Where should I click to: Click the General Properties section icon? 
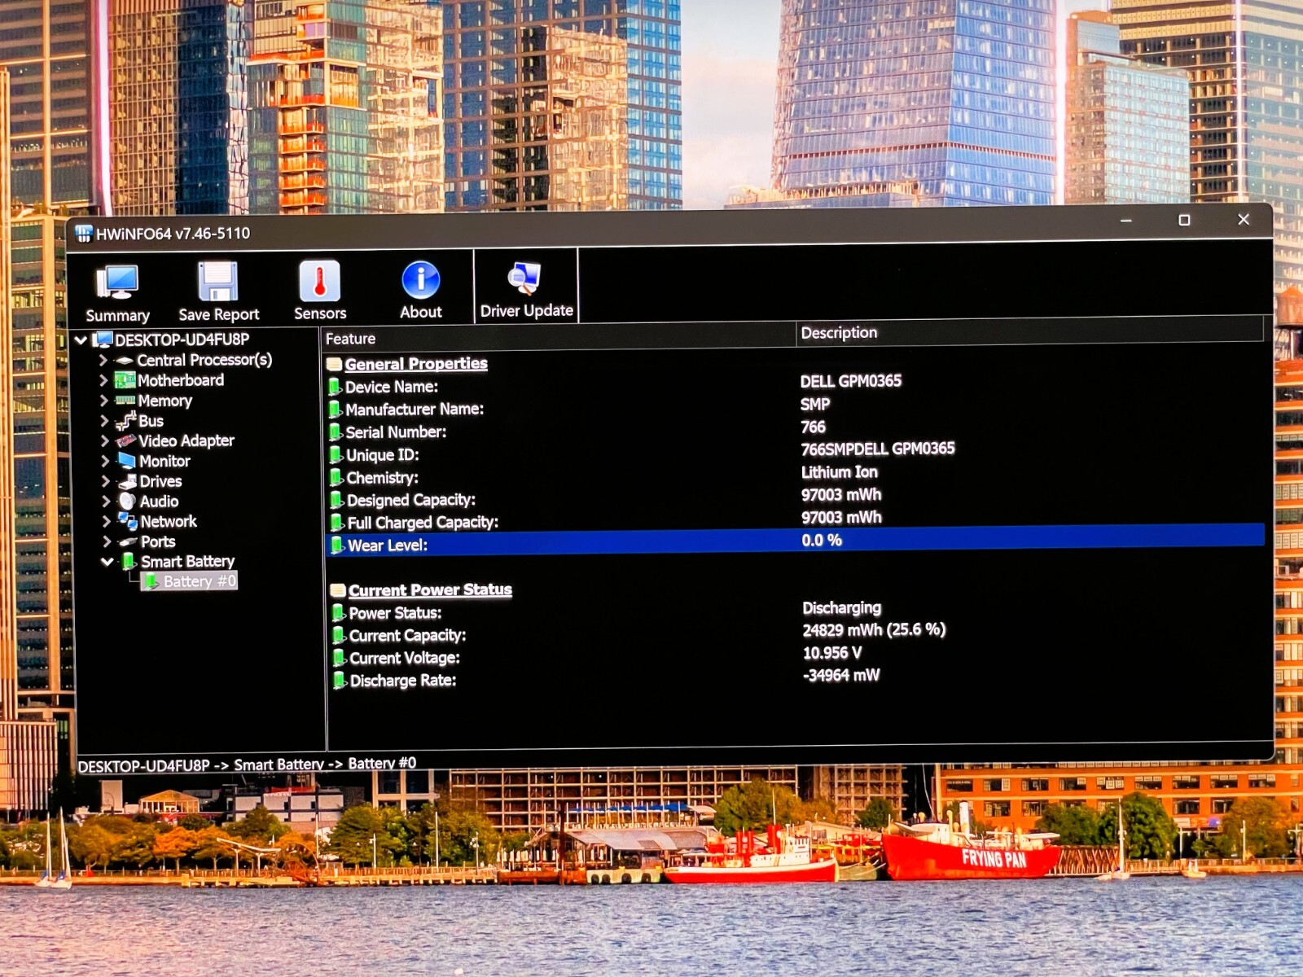pos(334,364)
